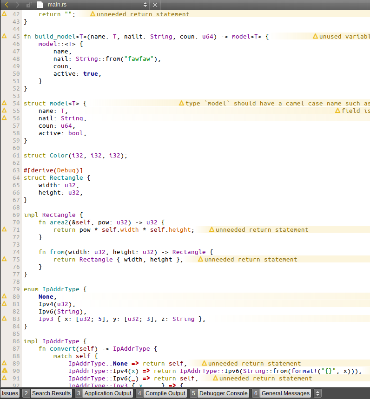The image size is (370, 399).
Task: Click the warning marker on line 81
Action: pos(4,304)
